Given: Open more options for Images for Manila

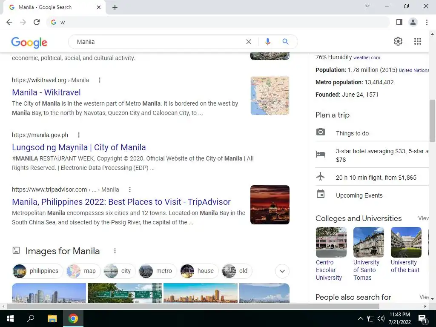Looking at the screenshot, I should tap(115, 251).
